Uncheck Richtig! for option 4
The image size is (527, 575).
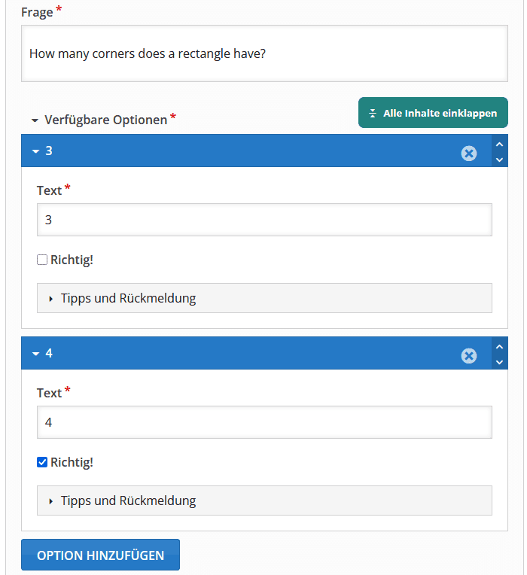coord(42,462)
